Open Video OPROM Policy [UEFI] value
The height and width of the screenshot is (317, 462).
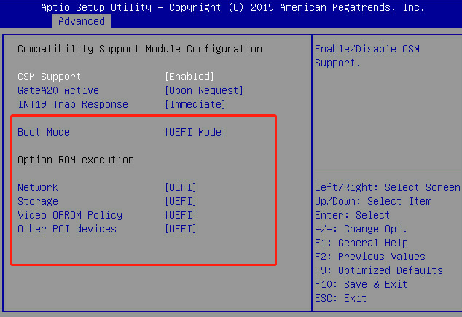point(181,215)
